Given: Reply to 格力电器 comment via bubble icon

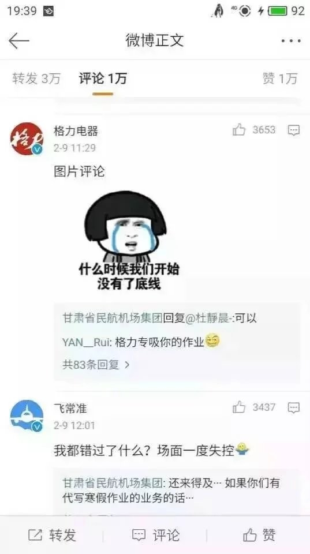Looking at the screenshot, I should [x=294, y=130].
